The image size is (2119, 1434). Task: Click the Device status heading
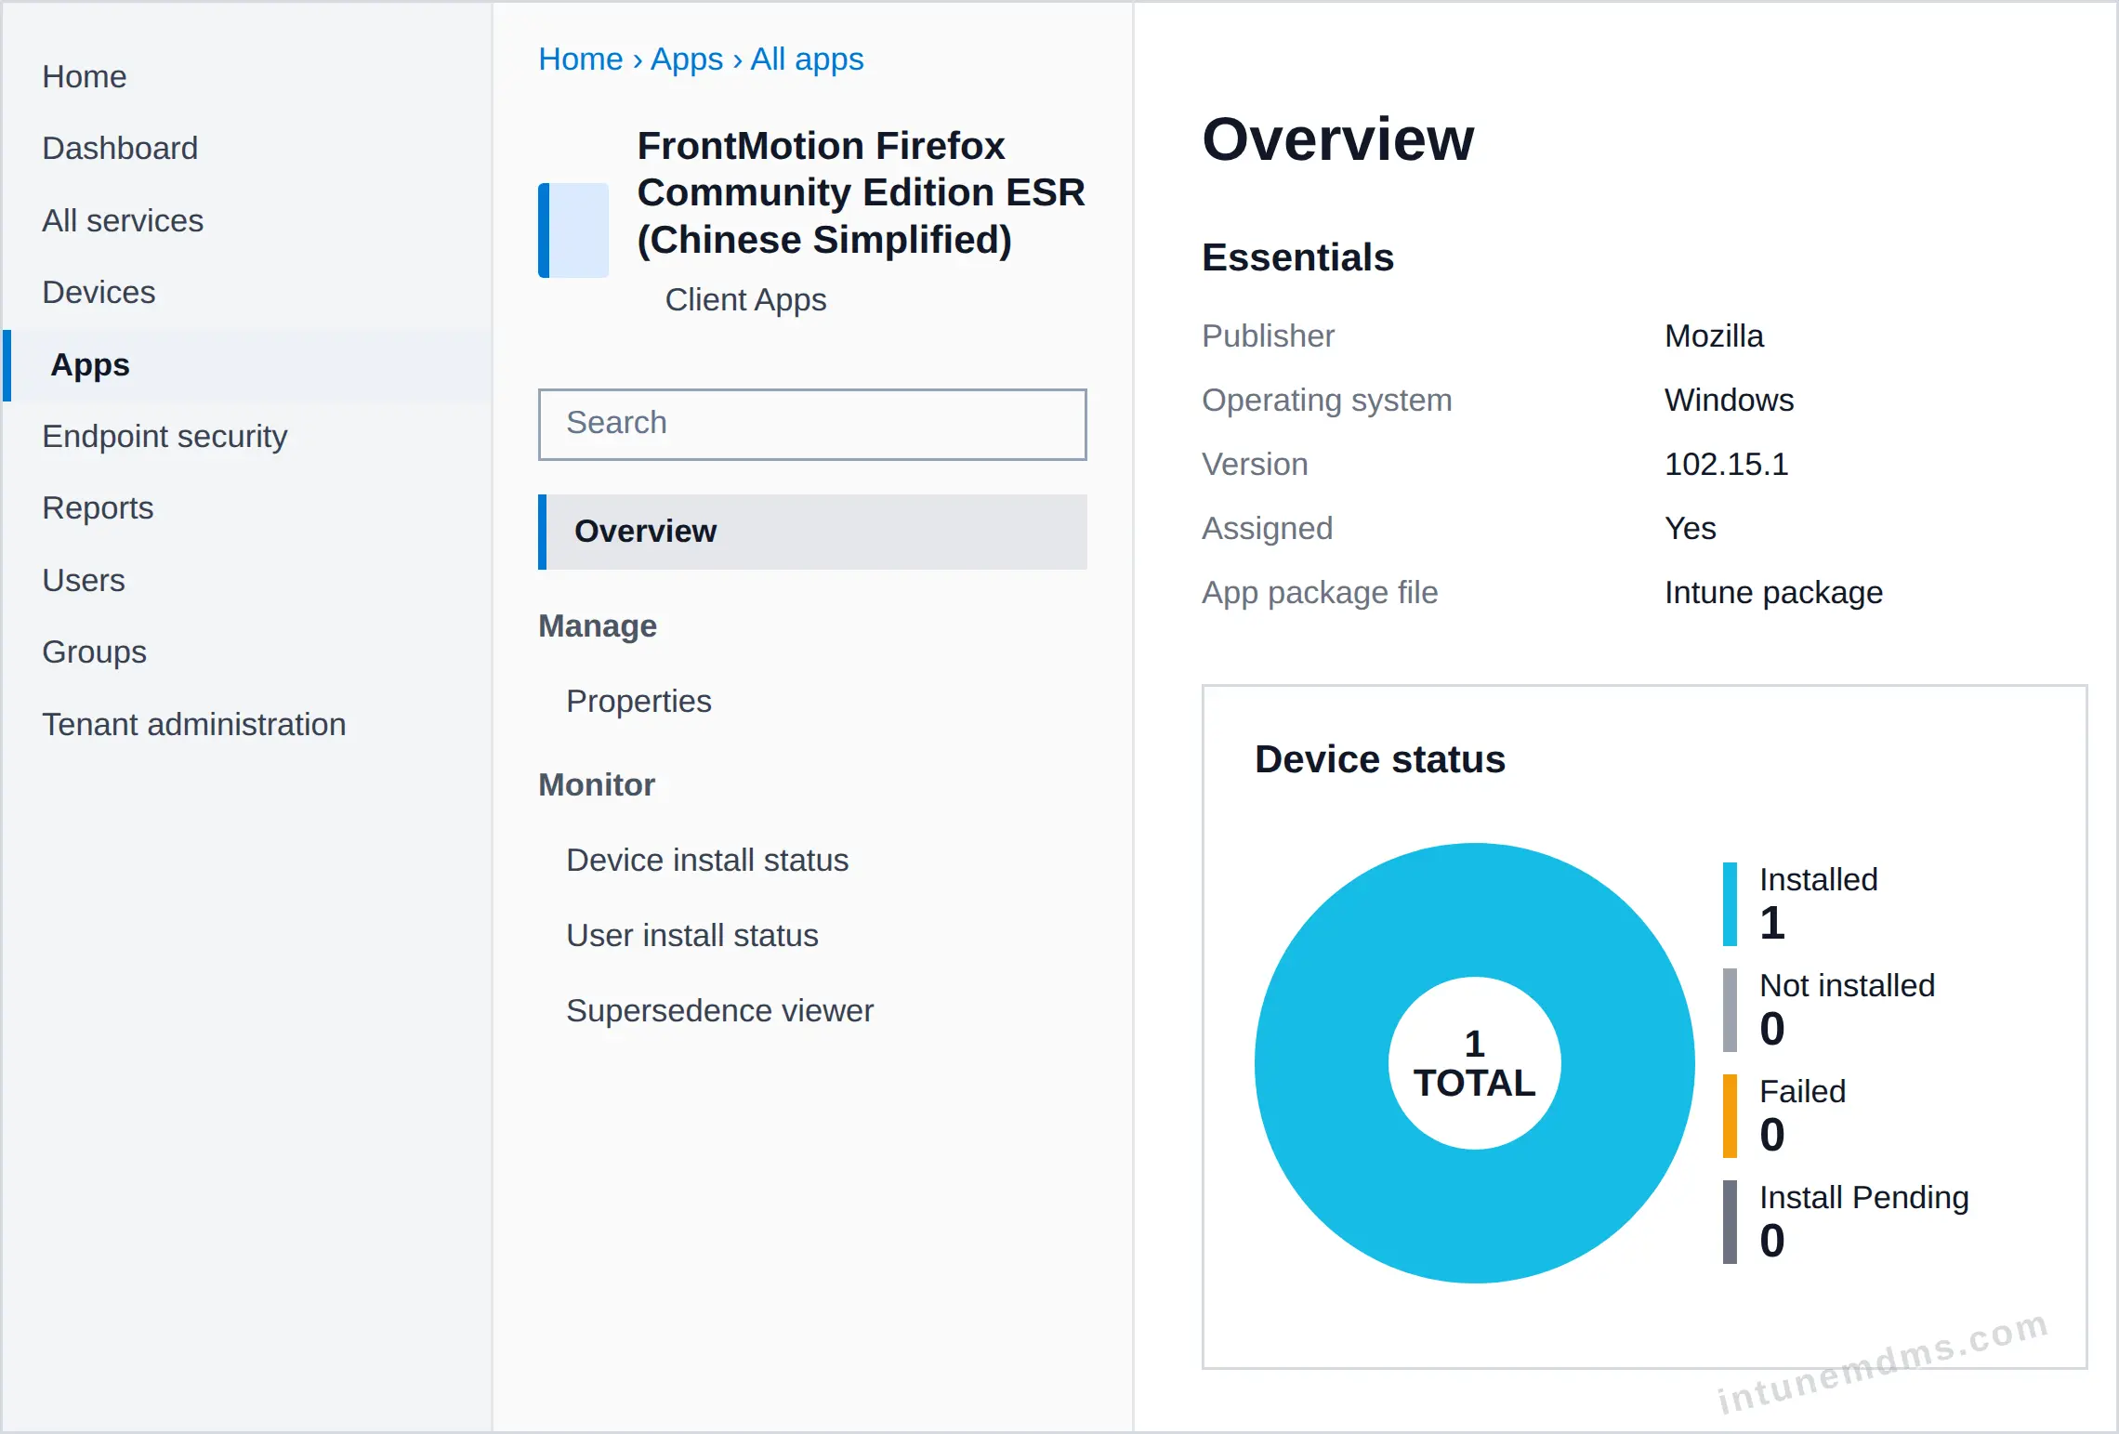[x=1380, y=759]
